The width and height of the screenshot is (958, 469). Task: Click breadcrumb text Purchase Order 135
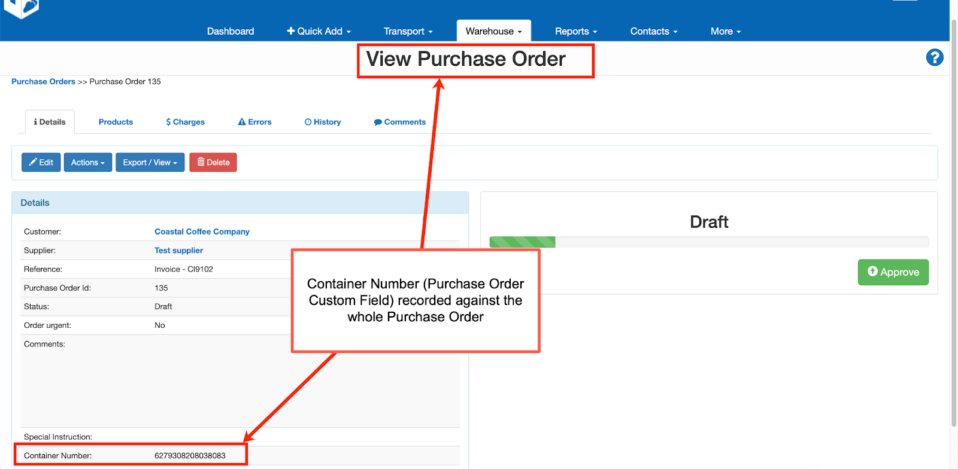pos(125,81)
